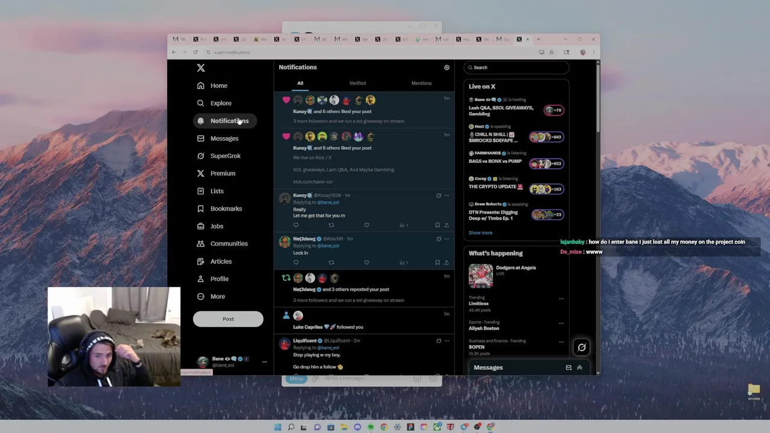Reload the page in browser

click(196, 52)
